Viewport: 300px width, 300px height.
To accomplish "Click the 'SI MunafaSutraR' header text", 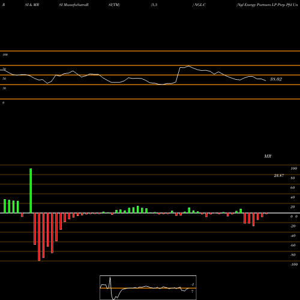I will click(74, 5).
